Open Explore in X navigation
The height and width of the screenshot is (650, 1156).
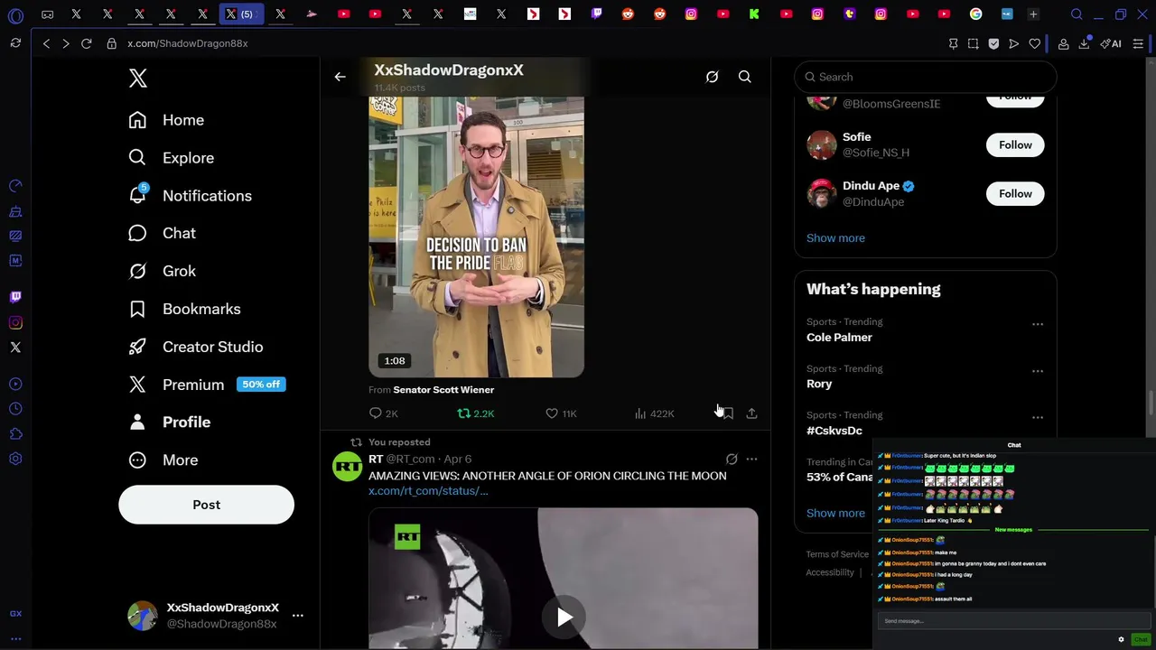(x=172, y=158)
